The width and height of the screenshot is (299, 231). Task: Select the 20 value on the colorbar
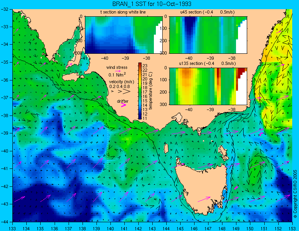click(145, 79)
